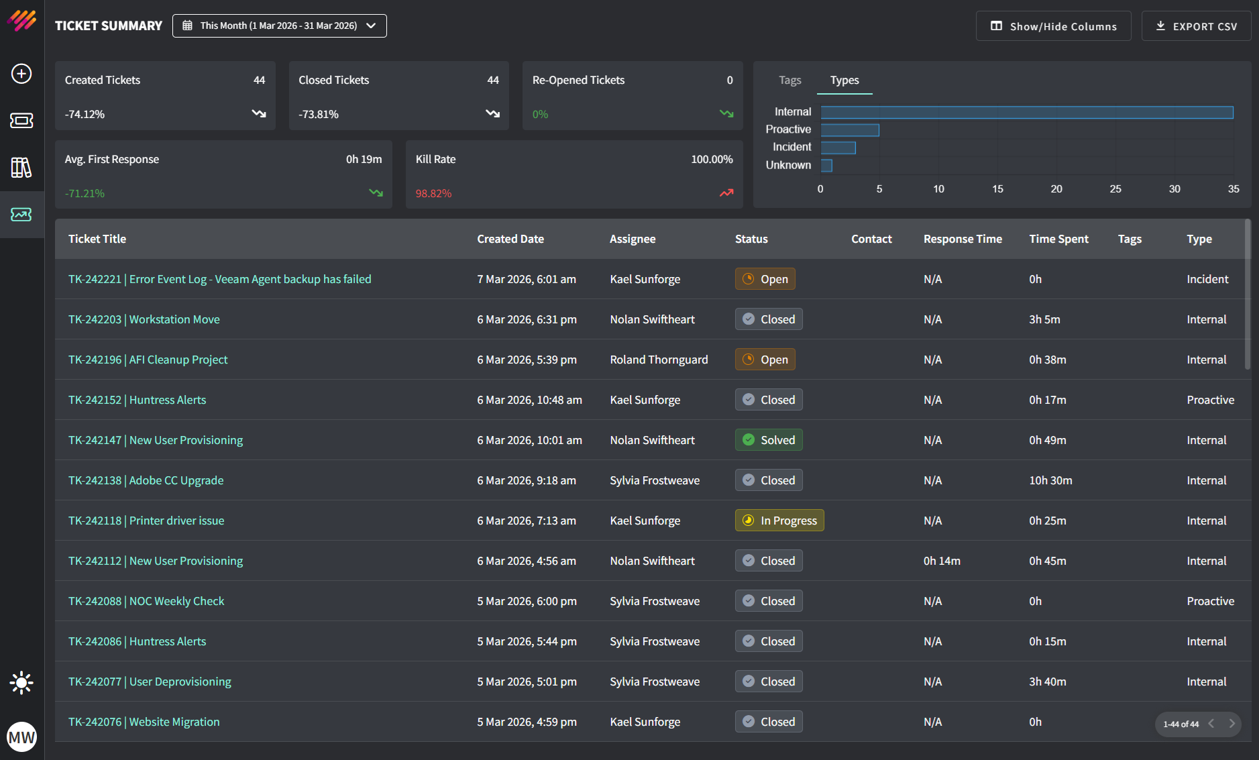
Task: Switch to the Tags tab
Action: (789, 80)
